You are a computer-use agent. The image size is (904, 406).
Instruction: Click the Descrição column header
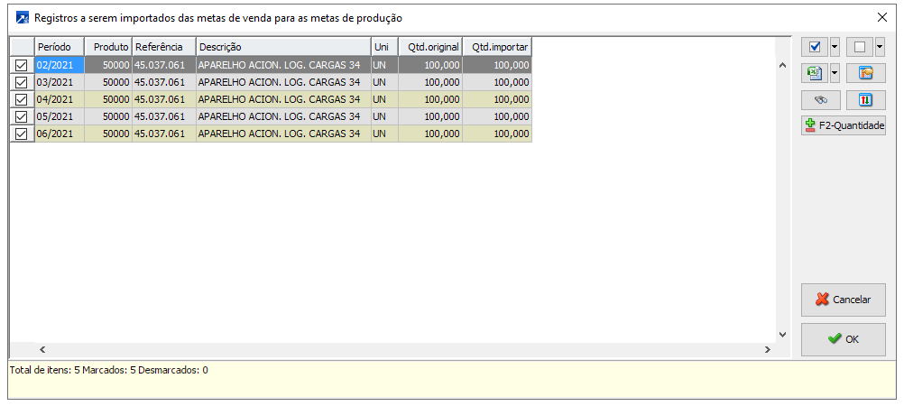click(283, 47)
